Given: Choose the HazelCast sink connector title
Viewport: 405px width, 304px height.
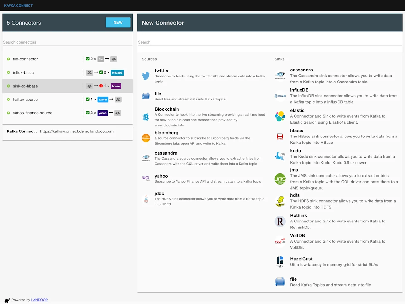Looking at the screenshot, I should click(x=302, y=259).
